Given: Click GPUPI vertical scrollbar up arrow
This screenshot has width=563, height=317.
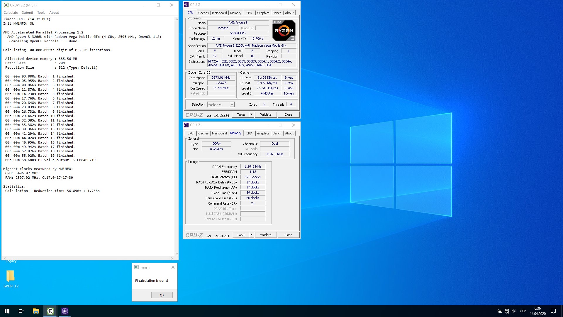Looking at the screenshot, I should click(x=177, y=19).
